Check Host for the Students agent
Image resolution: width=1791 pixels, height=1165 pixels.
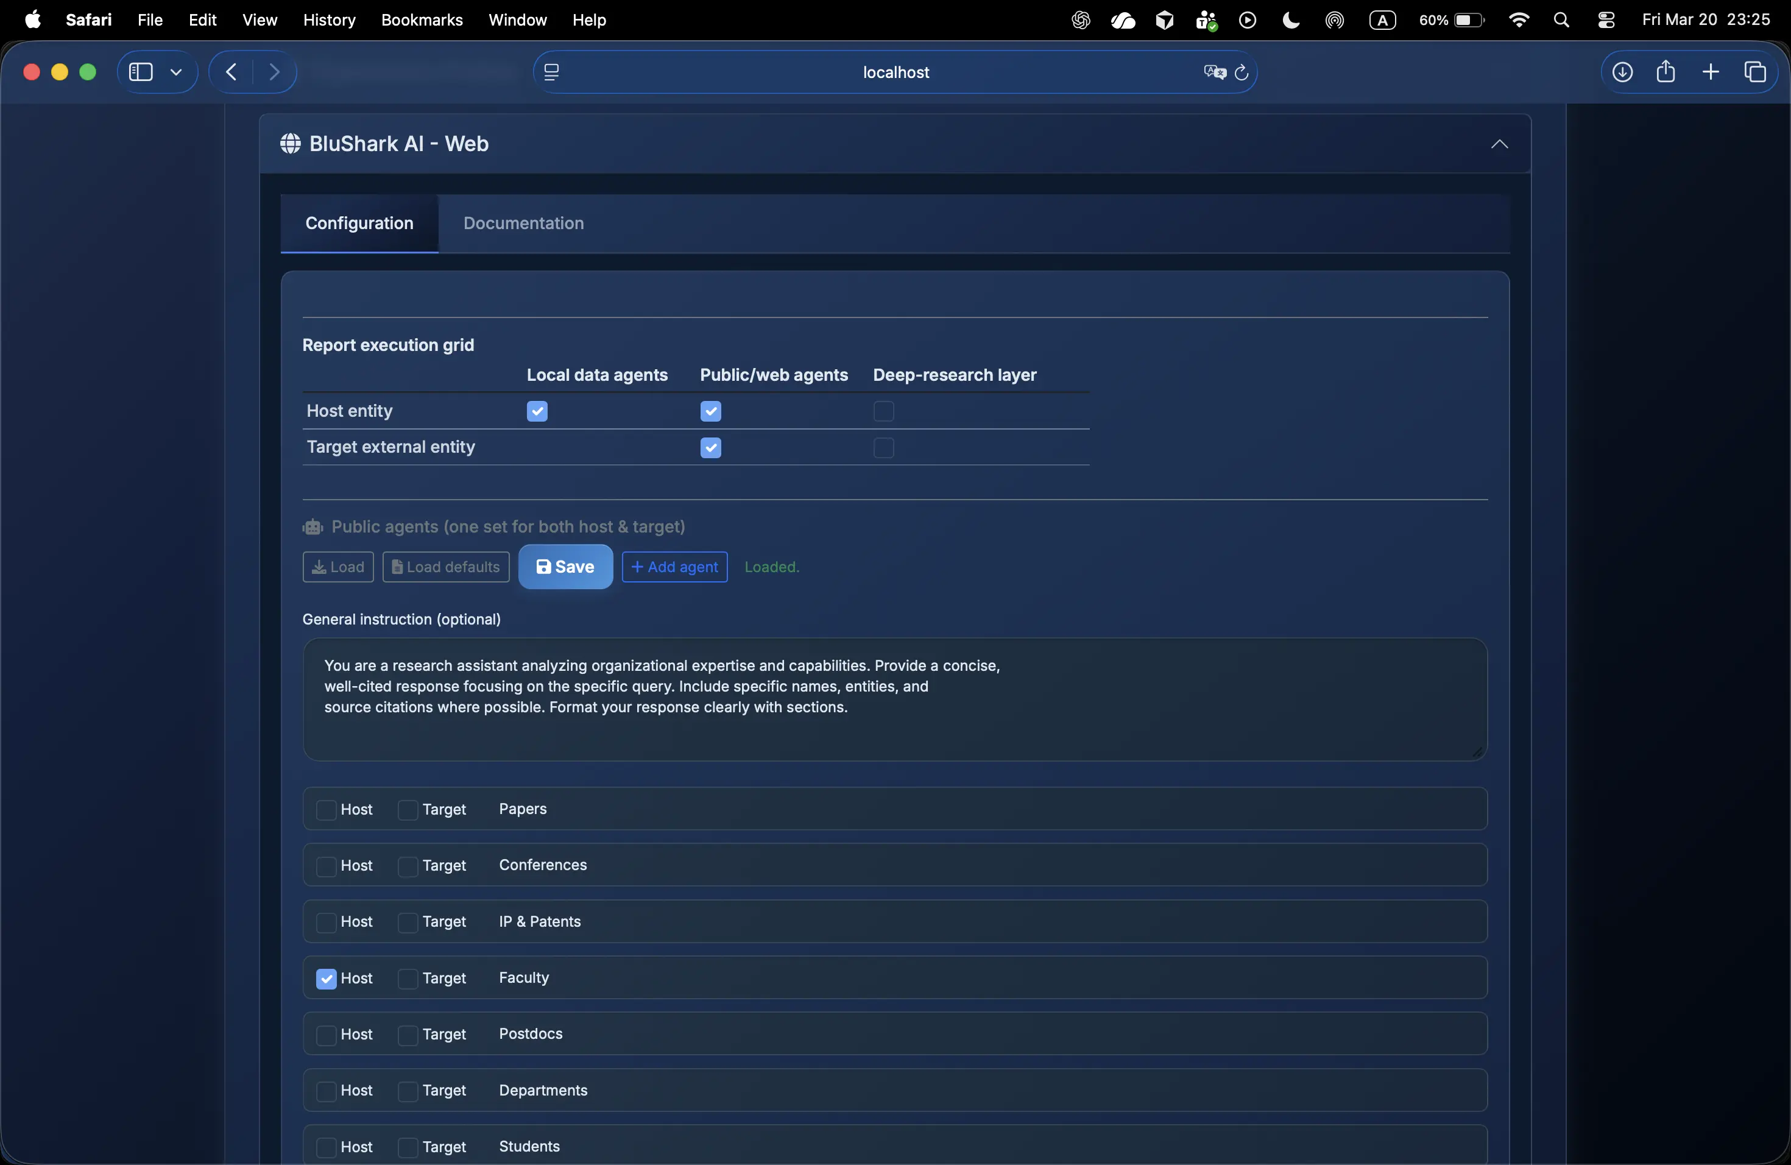(326, 1147)
